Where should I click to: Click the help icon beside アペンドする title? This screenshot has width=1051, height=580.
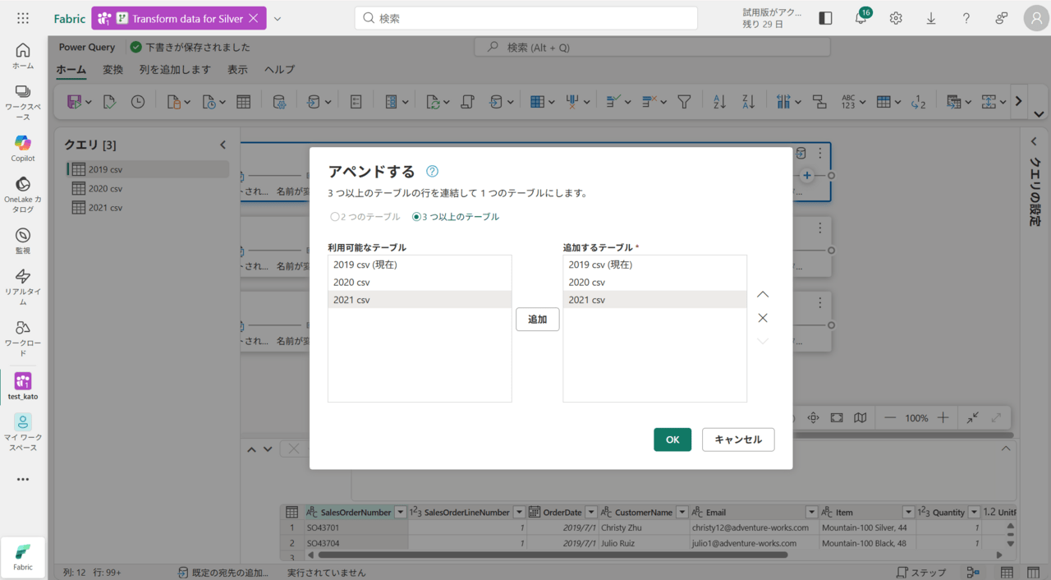(x=432, y=172)
